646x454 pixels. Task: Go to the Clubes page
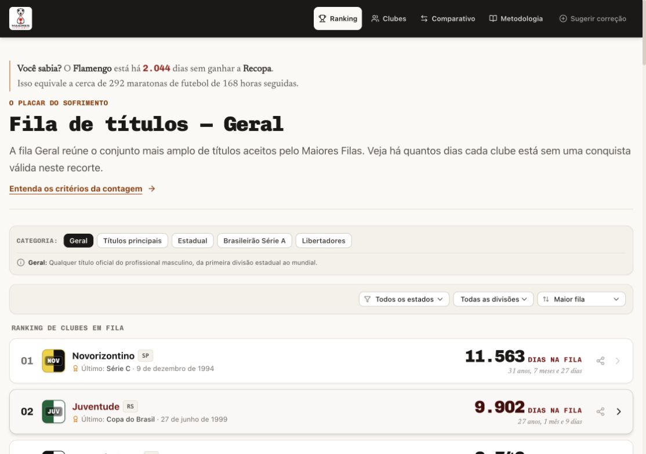click(389, 19)
